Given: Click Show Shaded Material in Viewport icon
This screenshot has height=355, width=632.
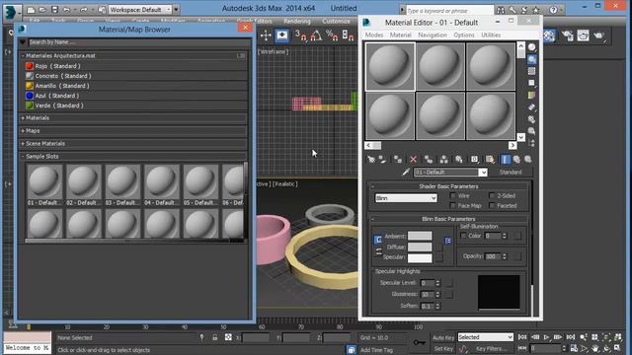Looking at the screenshot, I should click(490, 160).
